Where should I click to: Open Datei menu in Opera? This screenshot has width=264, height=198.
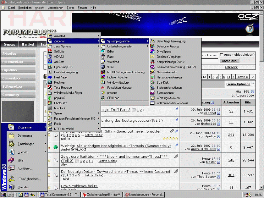coord(11,8)
